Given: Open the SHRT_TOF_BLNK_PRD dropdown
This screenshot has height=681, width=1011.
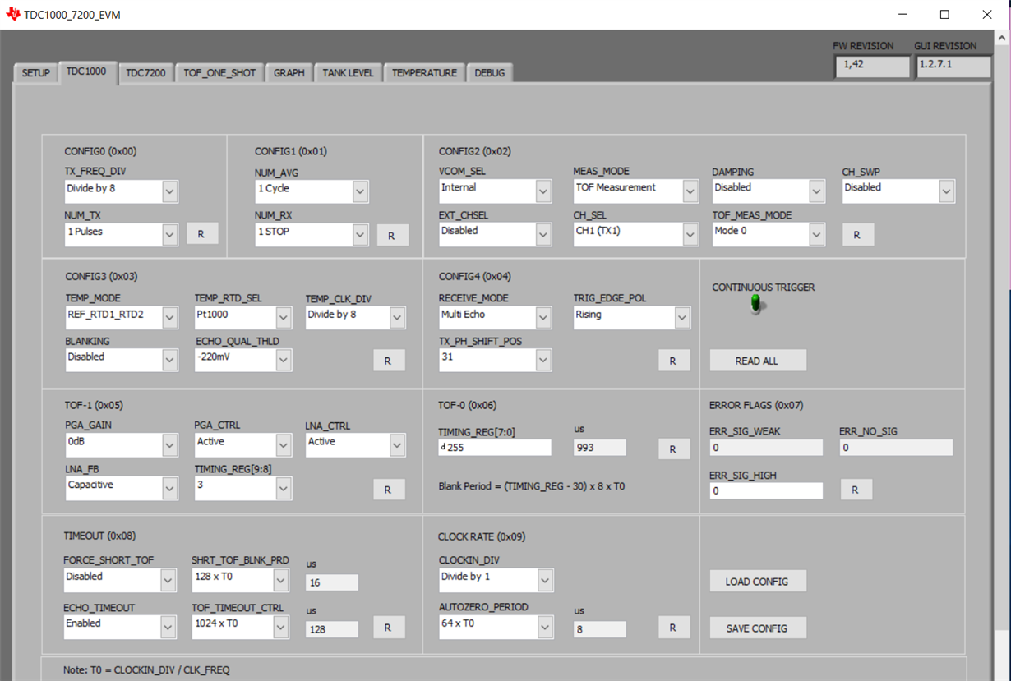Looking at the screenshot, I should [241, 580].
